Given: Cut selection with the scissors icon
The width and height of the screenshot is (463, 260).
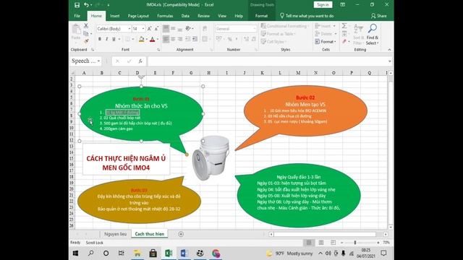Looking at the screenshot, I should click(x=86, y=26).
